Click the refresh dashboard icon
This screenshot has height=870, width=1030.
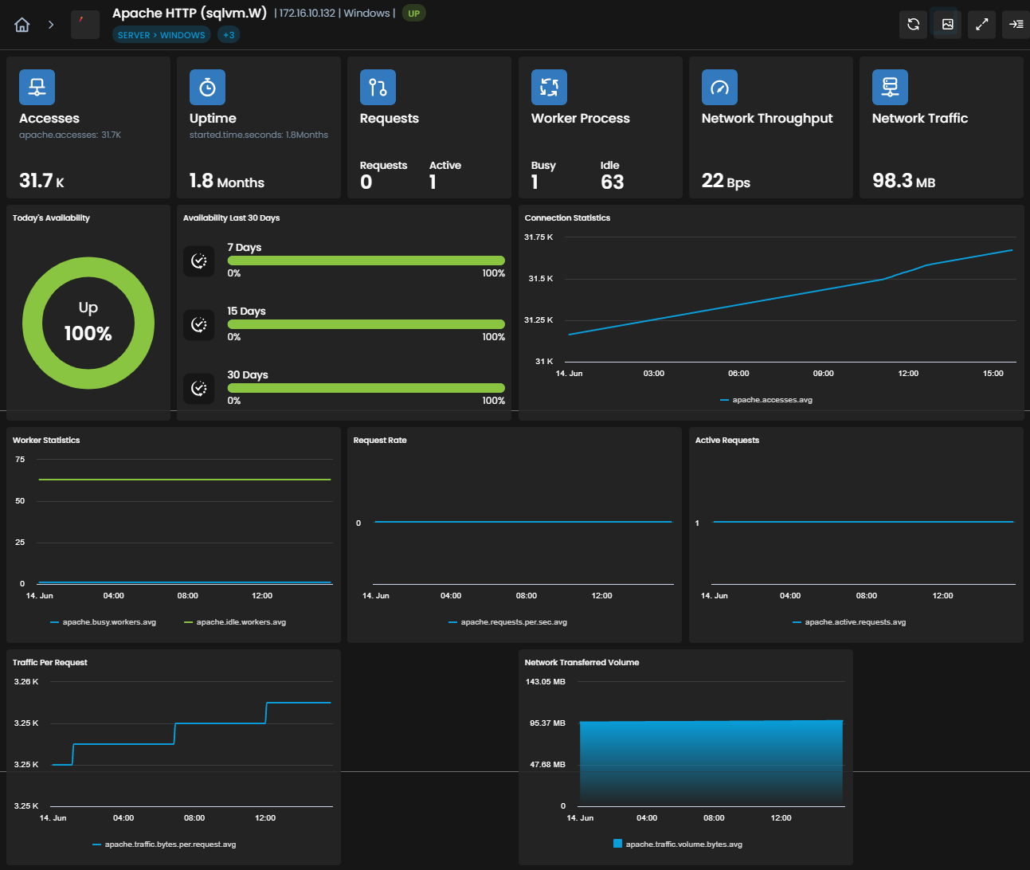coord(913,25)
